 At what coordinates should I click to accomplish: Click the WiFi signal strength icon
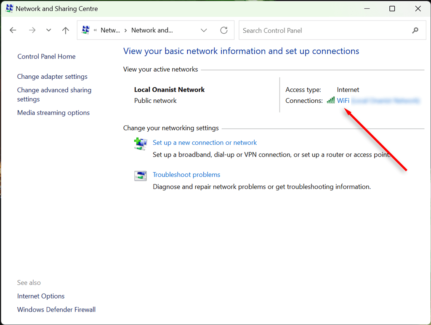(x=331, y=100)
